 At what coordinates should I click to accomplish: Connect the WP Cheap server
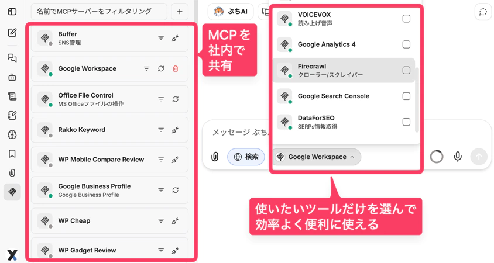coord(175,221)
